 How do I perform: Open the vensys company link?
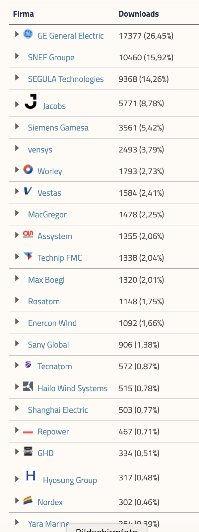[x=40, y=150]
